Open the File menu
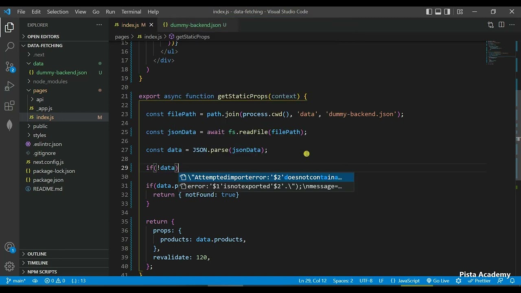The height and width of the screenshot is (293, 521). coord(21,12)
